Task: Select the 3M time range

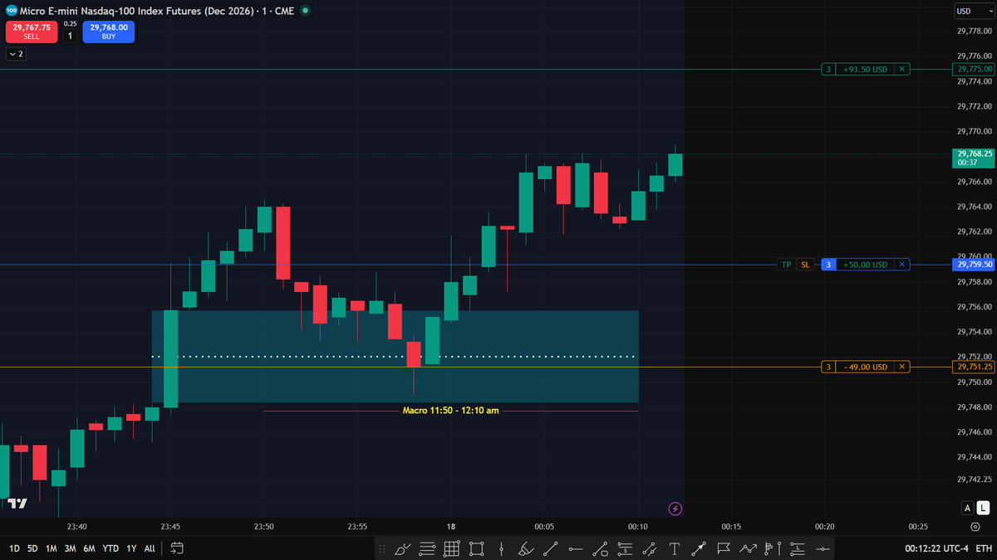Action: click(70, 548)
